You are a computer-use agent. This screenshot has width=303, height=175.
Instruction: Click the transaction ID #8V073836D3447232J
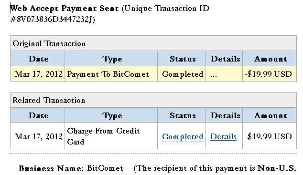click(52, 19)
